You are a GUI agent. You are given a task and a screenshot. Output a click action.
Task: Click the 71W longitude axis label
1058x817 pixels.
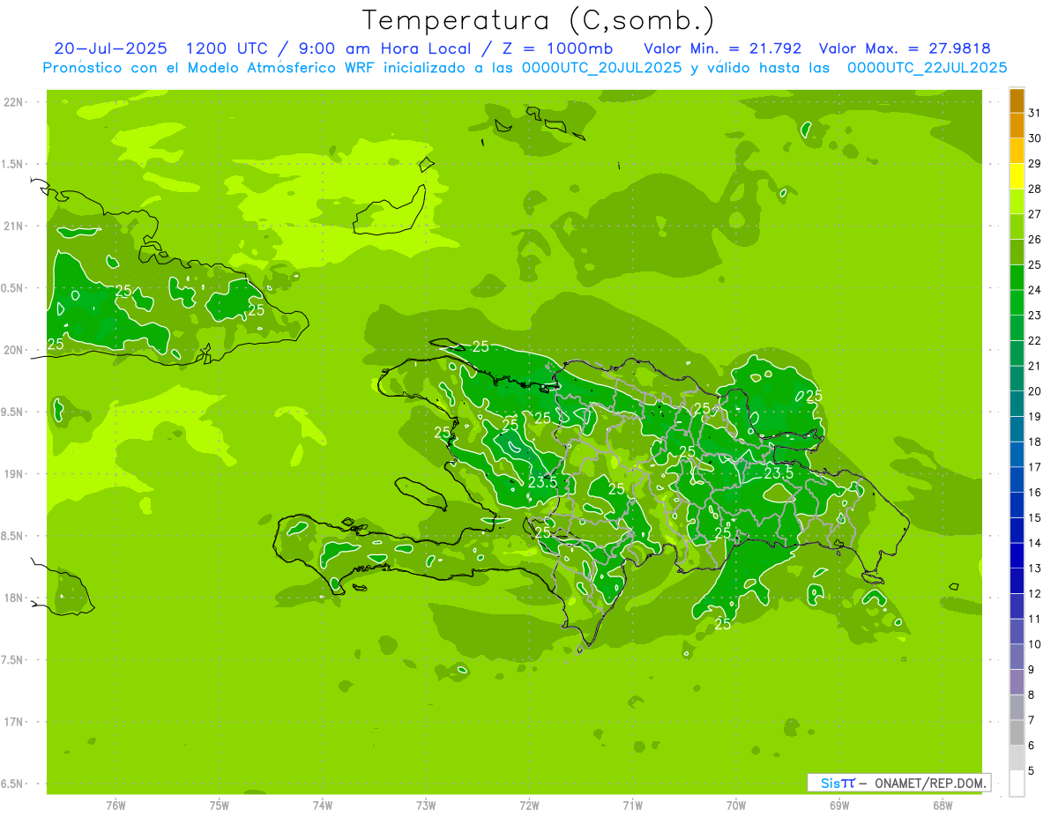[632, 805]
